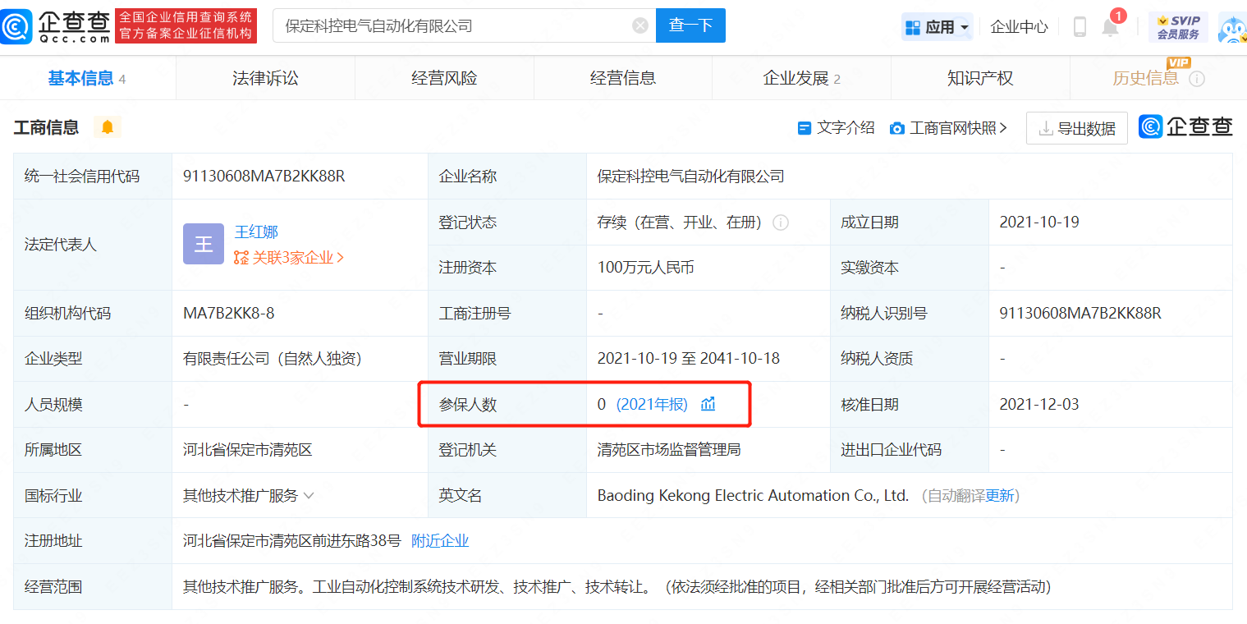
Task: Switch to the 企业发展 tab
Action: [x=801, y=78]
